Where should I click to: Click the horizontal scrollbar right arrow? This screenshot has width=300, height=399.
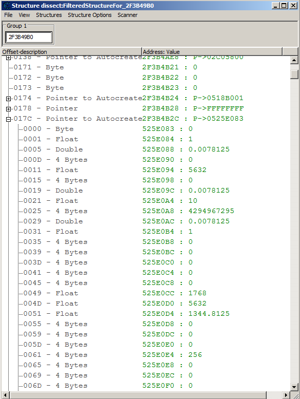[286, 395]
